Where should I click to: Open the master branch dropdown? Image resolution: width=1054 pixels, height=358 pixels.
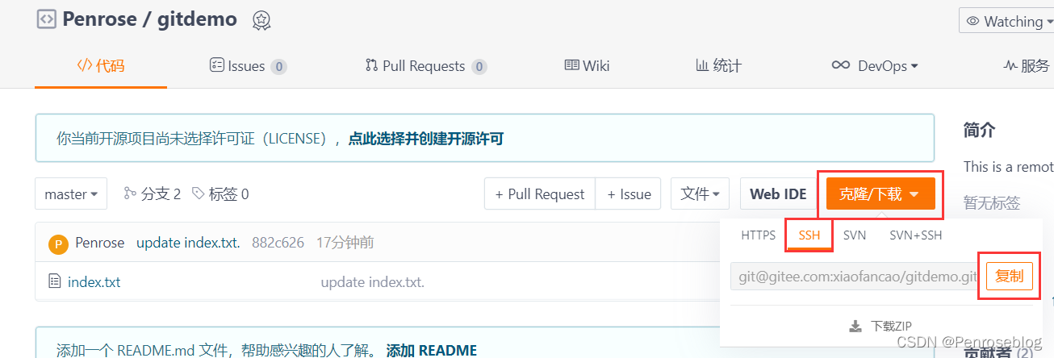(x=71, y=194)
